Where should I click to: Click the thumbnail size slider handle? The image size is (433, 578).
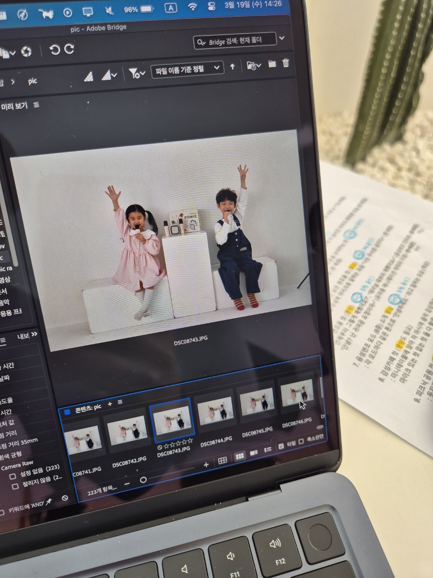143,480
